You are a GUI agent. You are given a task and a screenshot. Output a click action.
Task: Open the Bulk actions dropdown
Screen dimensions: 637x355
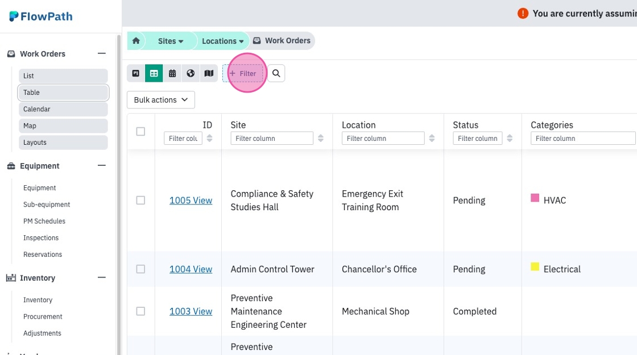161,100
